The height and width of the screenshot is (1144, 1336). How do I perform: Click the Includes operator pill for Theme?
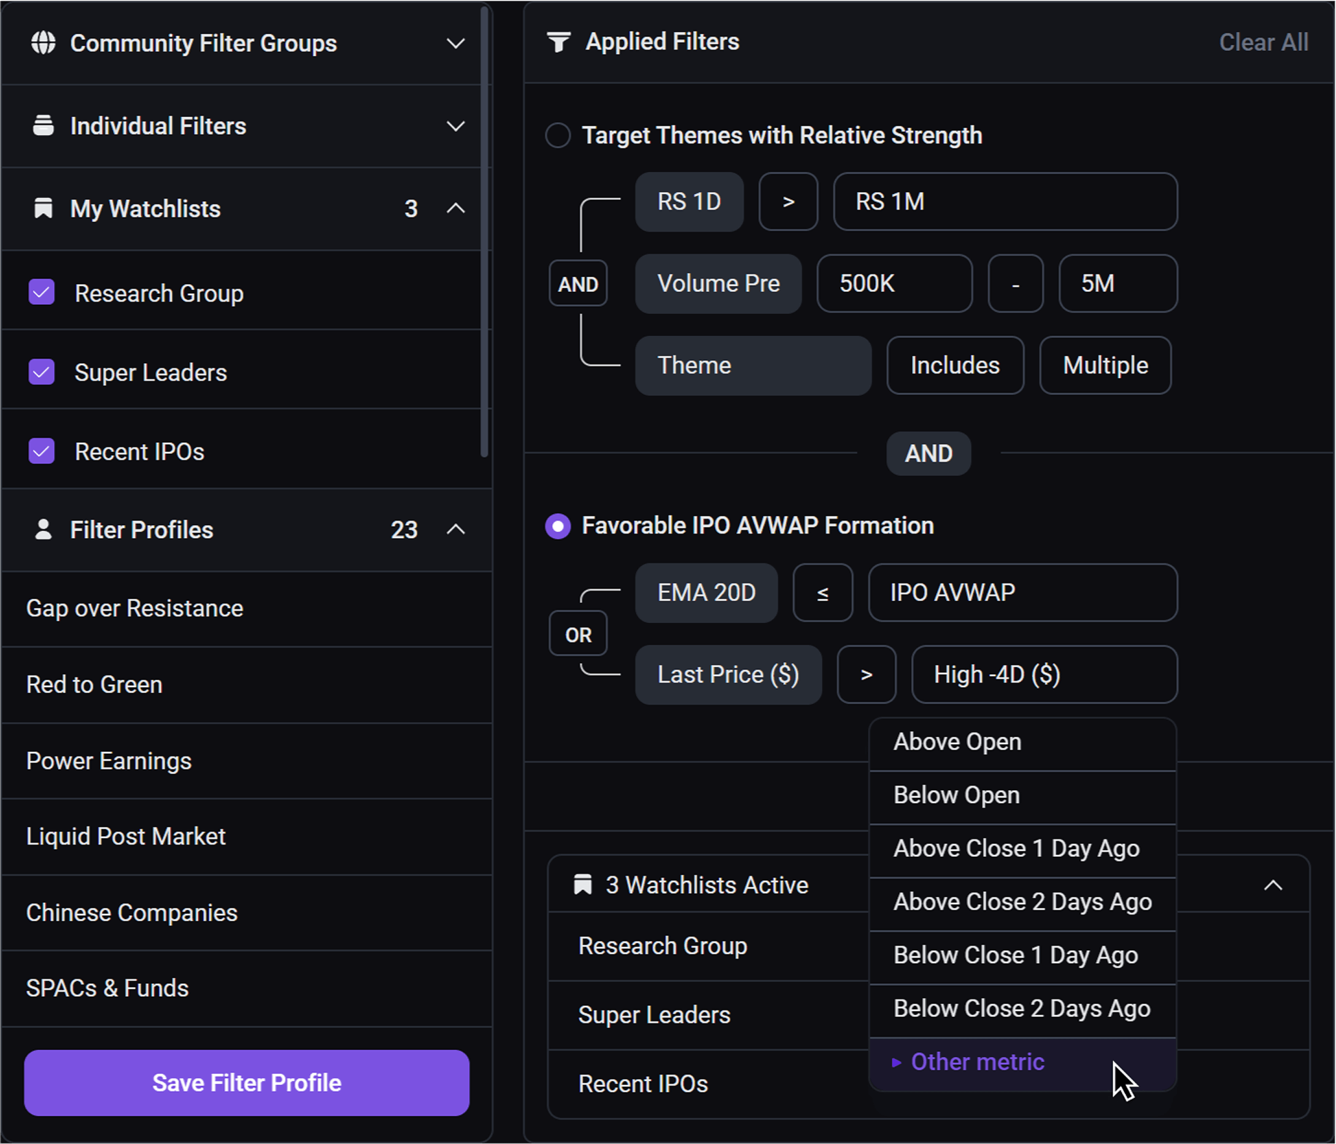pos(954,366)
